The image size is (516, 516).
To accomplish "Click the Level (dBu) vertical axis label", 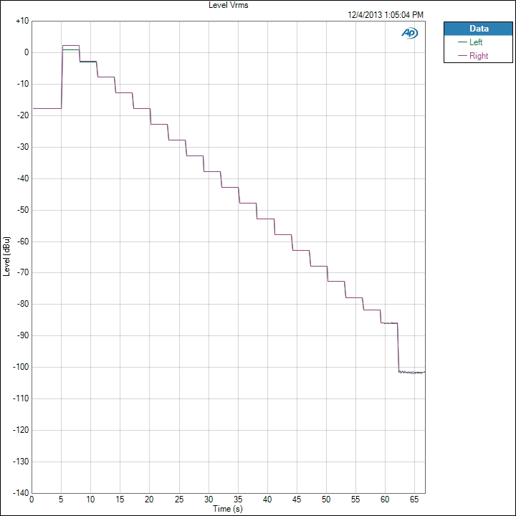I will click(6, 256).
